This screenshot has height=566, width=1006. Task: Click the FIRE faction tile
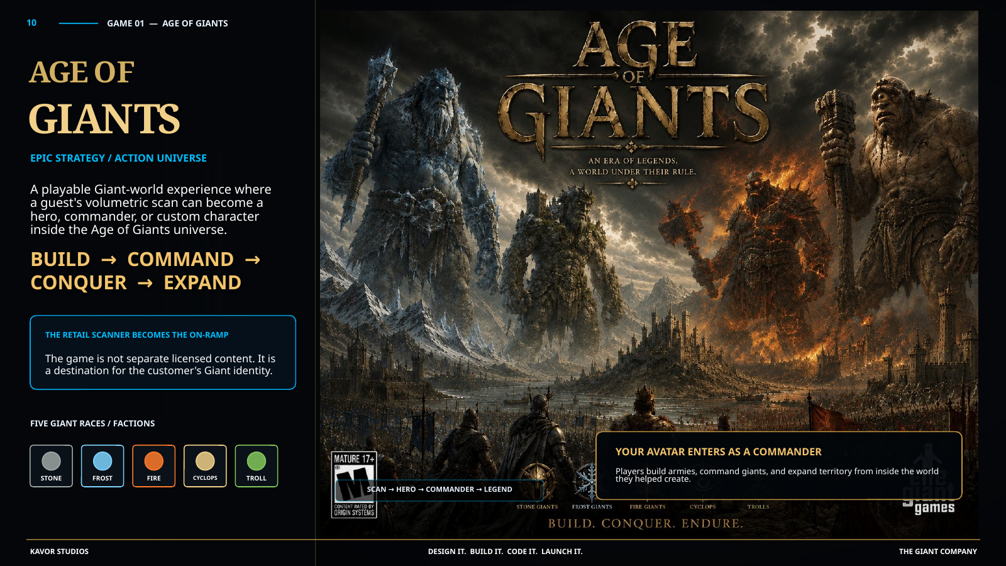pyautogui.click(x=154, y=466)
